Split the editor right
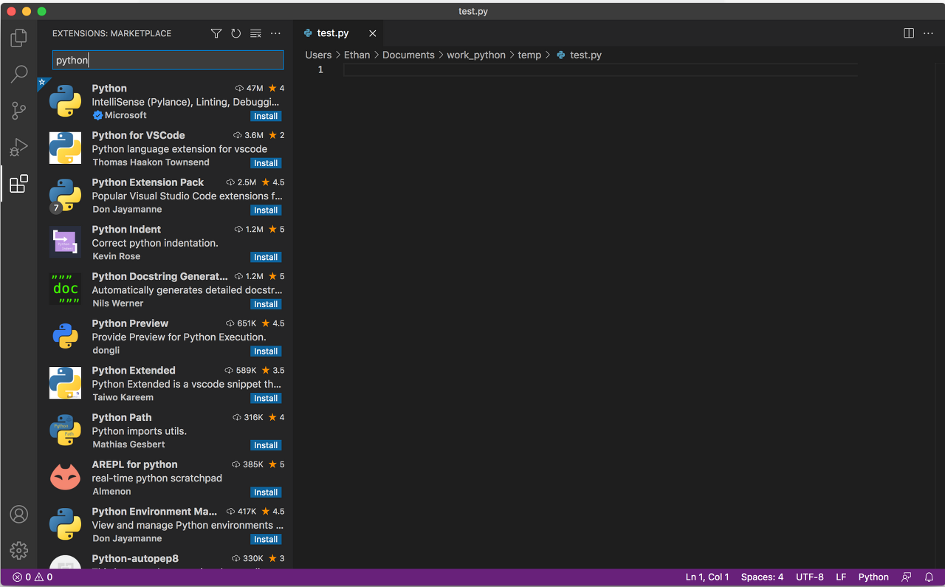Viewport: 945px width, 587px height. click(x=909, y=33)
